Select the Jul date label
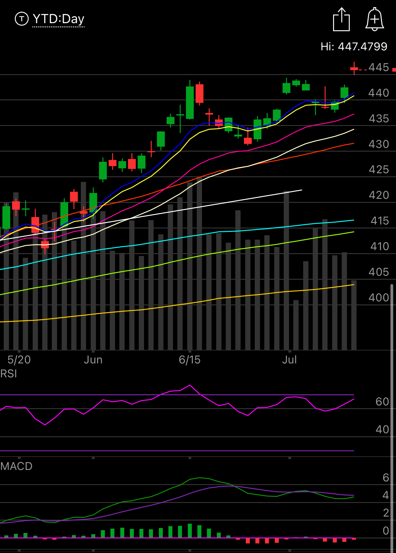This screenshot has height=553, width=396. pyautogui.click(x=289, y=360)
